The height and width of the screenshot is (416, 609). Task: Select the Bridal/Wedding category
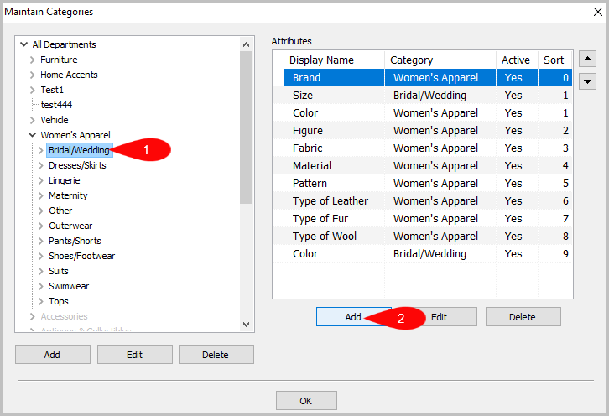79,150
